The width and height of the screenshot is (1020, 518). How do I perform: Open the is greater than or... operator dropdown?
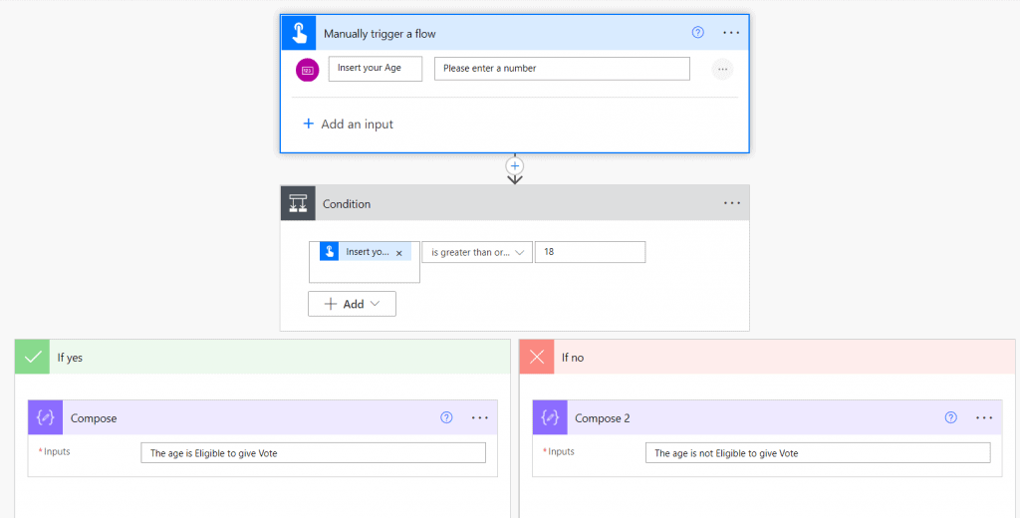point(477,252)
